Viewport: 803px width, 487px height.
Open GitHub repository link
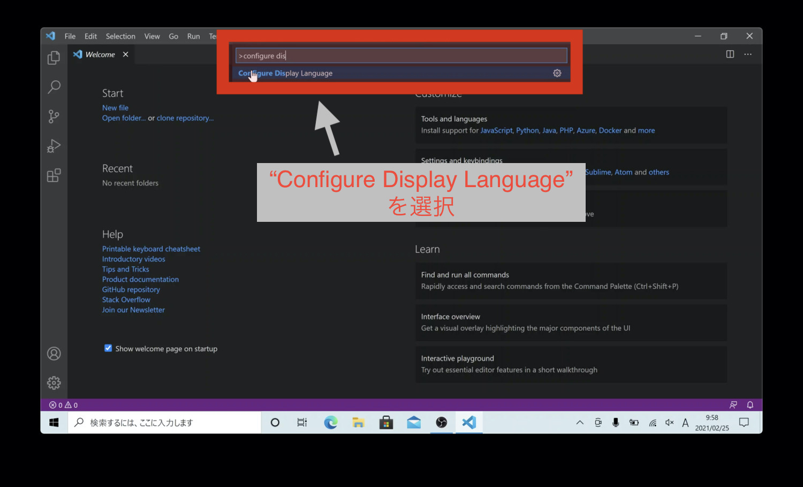[x=131, y=290]
